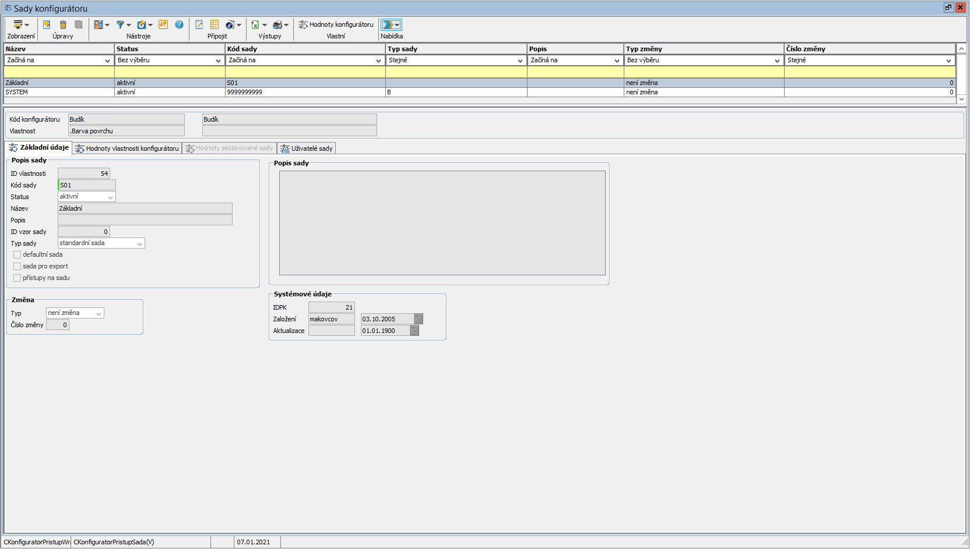Click the delete trash can icon
This screenshot has width=970, height=549.
point(63,24)
